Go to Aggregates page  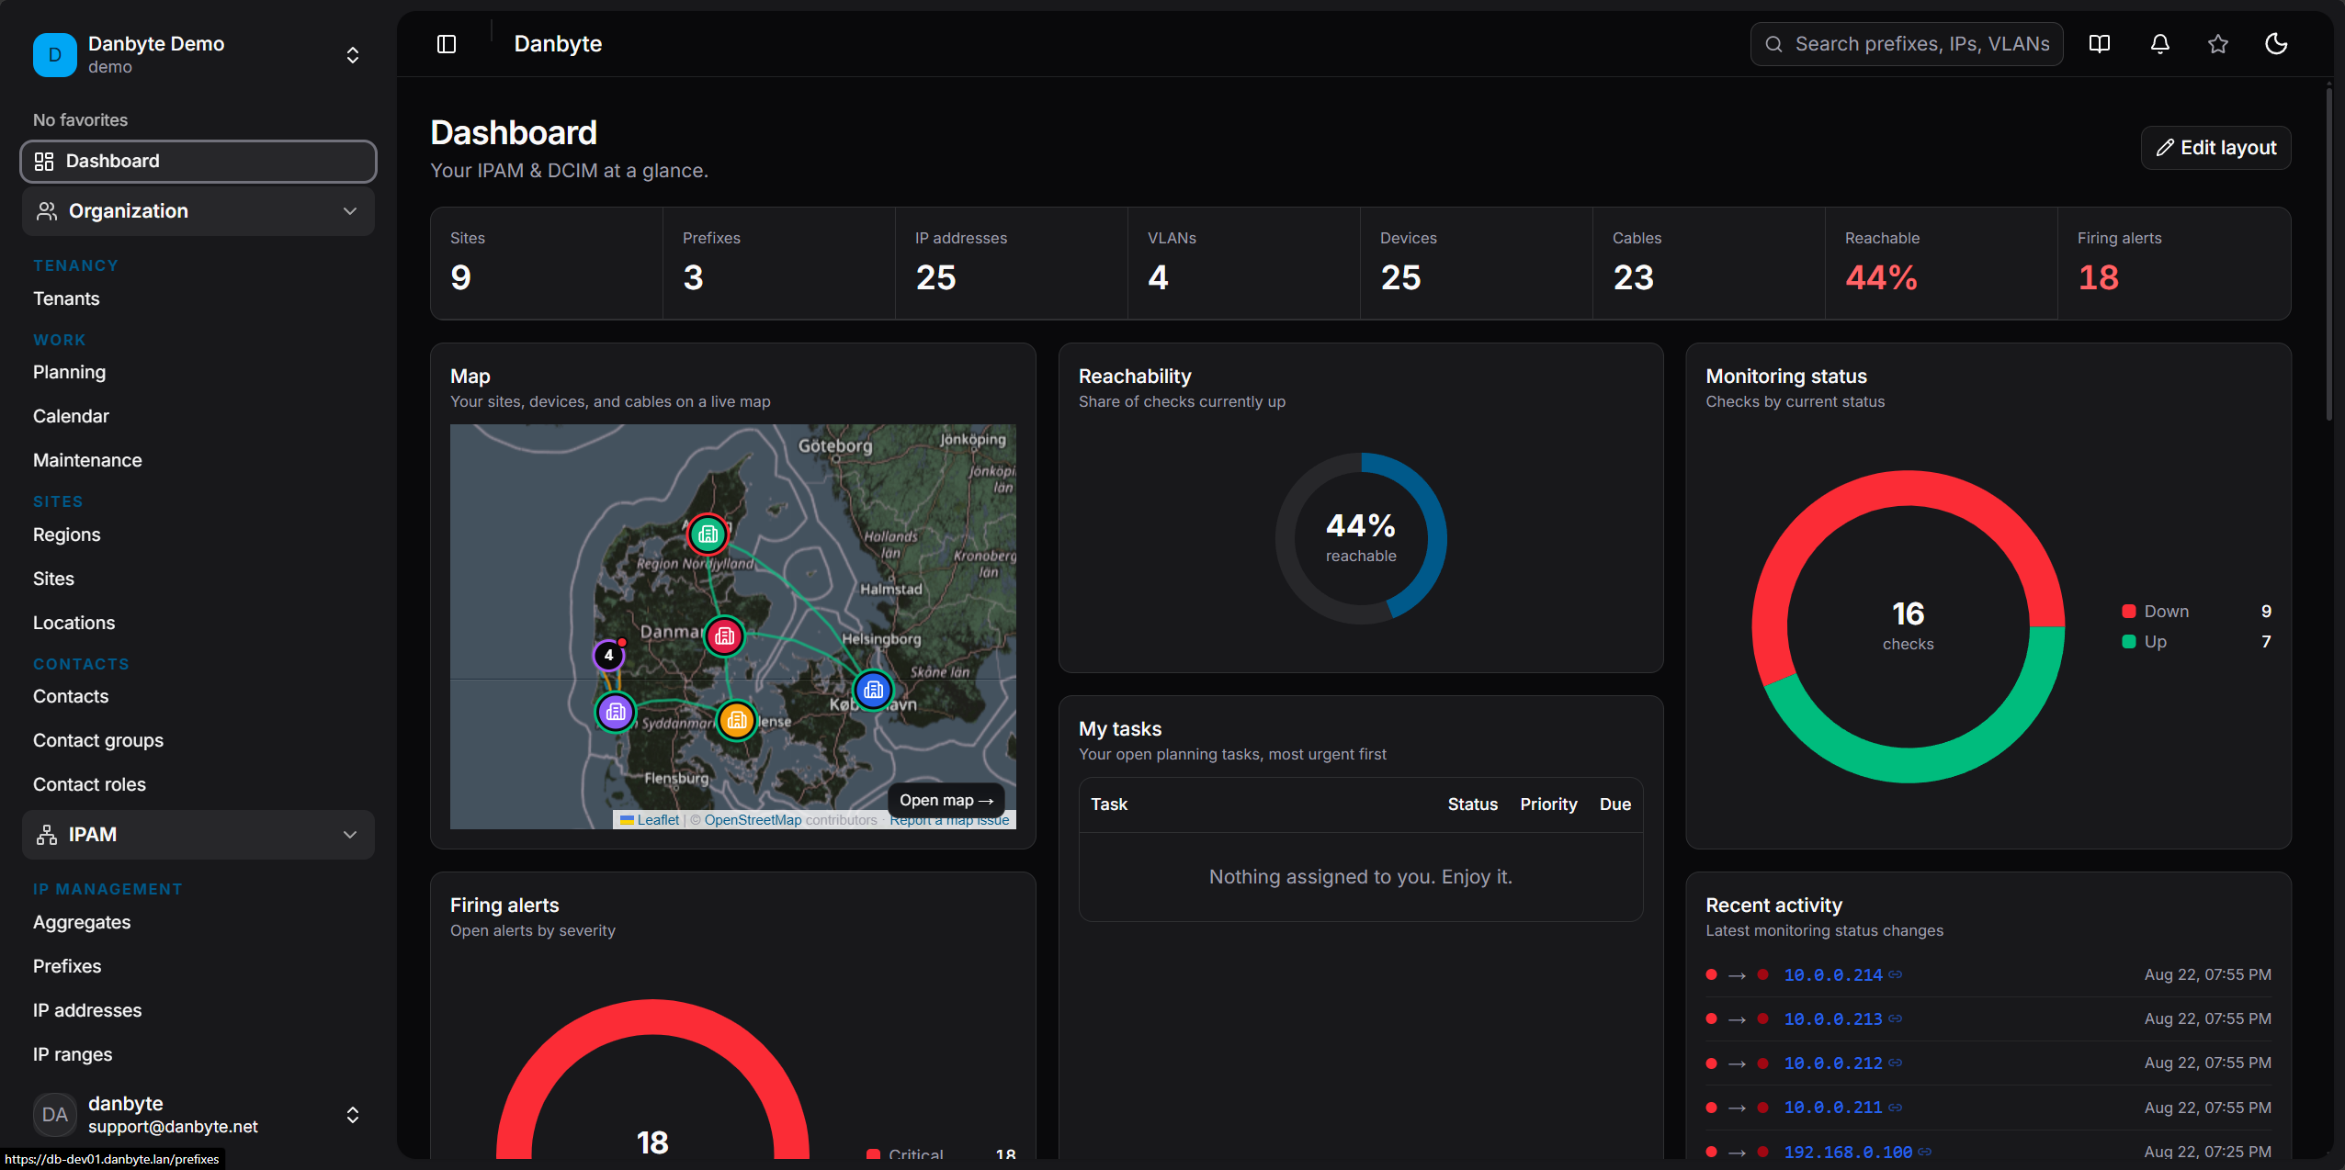82,922
